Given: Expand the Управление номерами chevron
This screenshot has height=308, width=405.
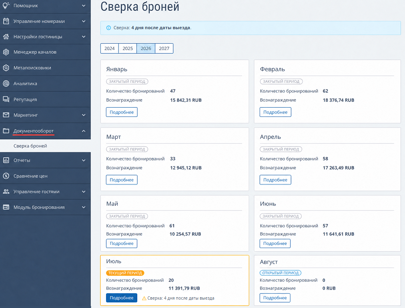Looking at the screenshot, I should pyautogui.click(x=84, y=21).
